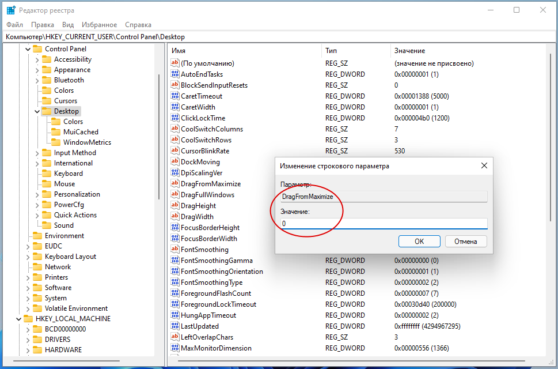Click the CoolSwitchRows string icon
This screenshot has width=558, height=369.
click(x=174, y=140)
